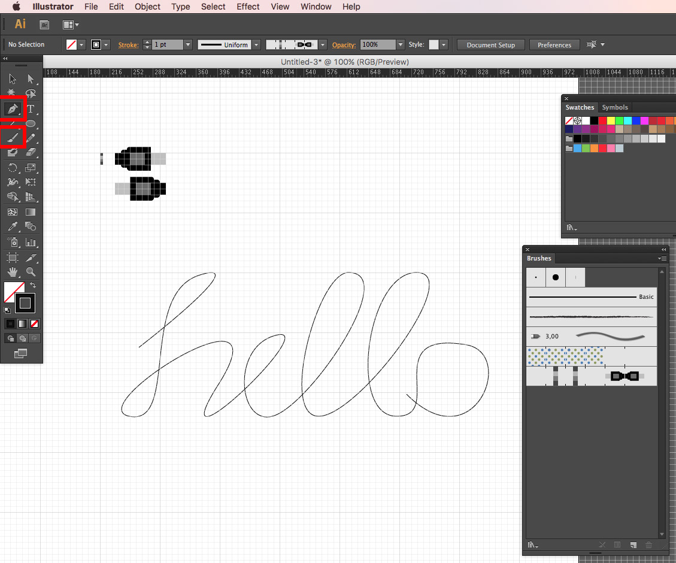This screenshot has height=563, width=676.
Task: Swap fill and stroke colors
Action: coord(34,285)
